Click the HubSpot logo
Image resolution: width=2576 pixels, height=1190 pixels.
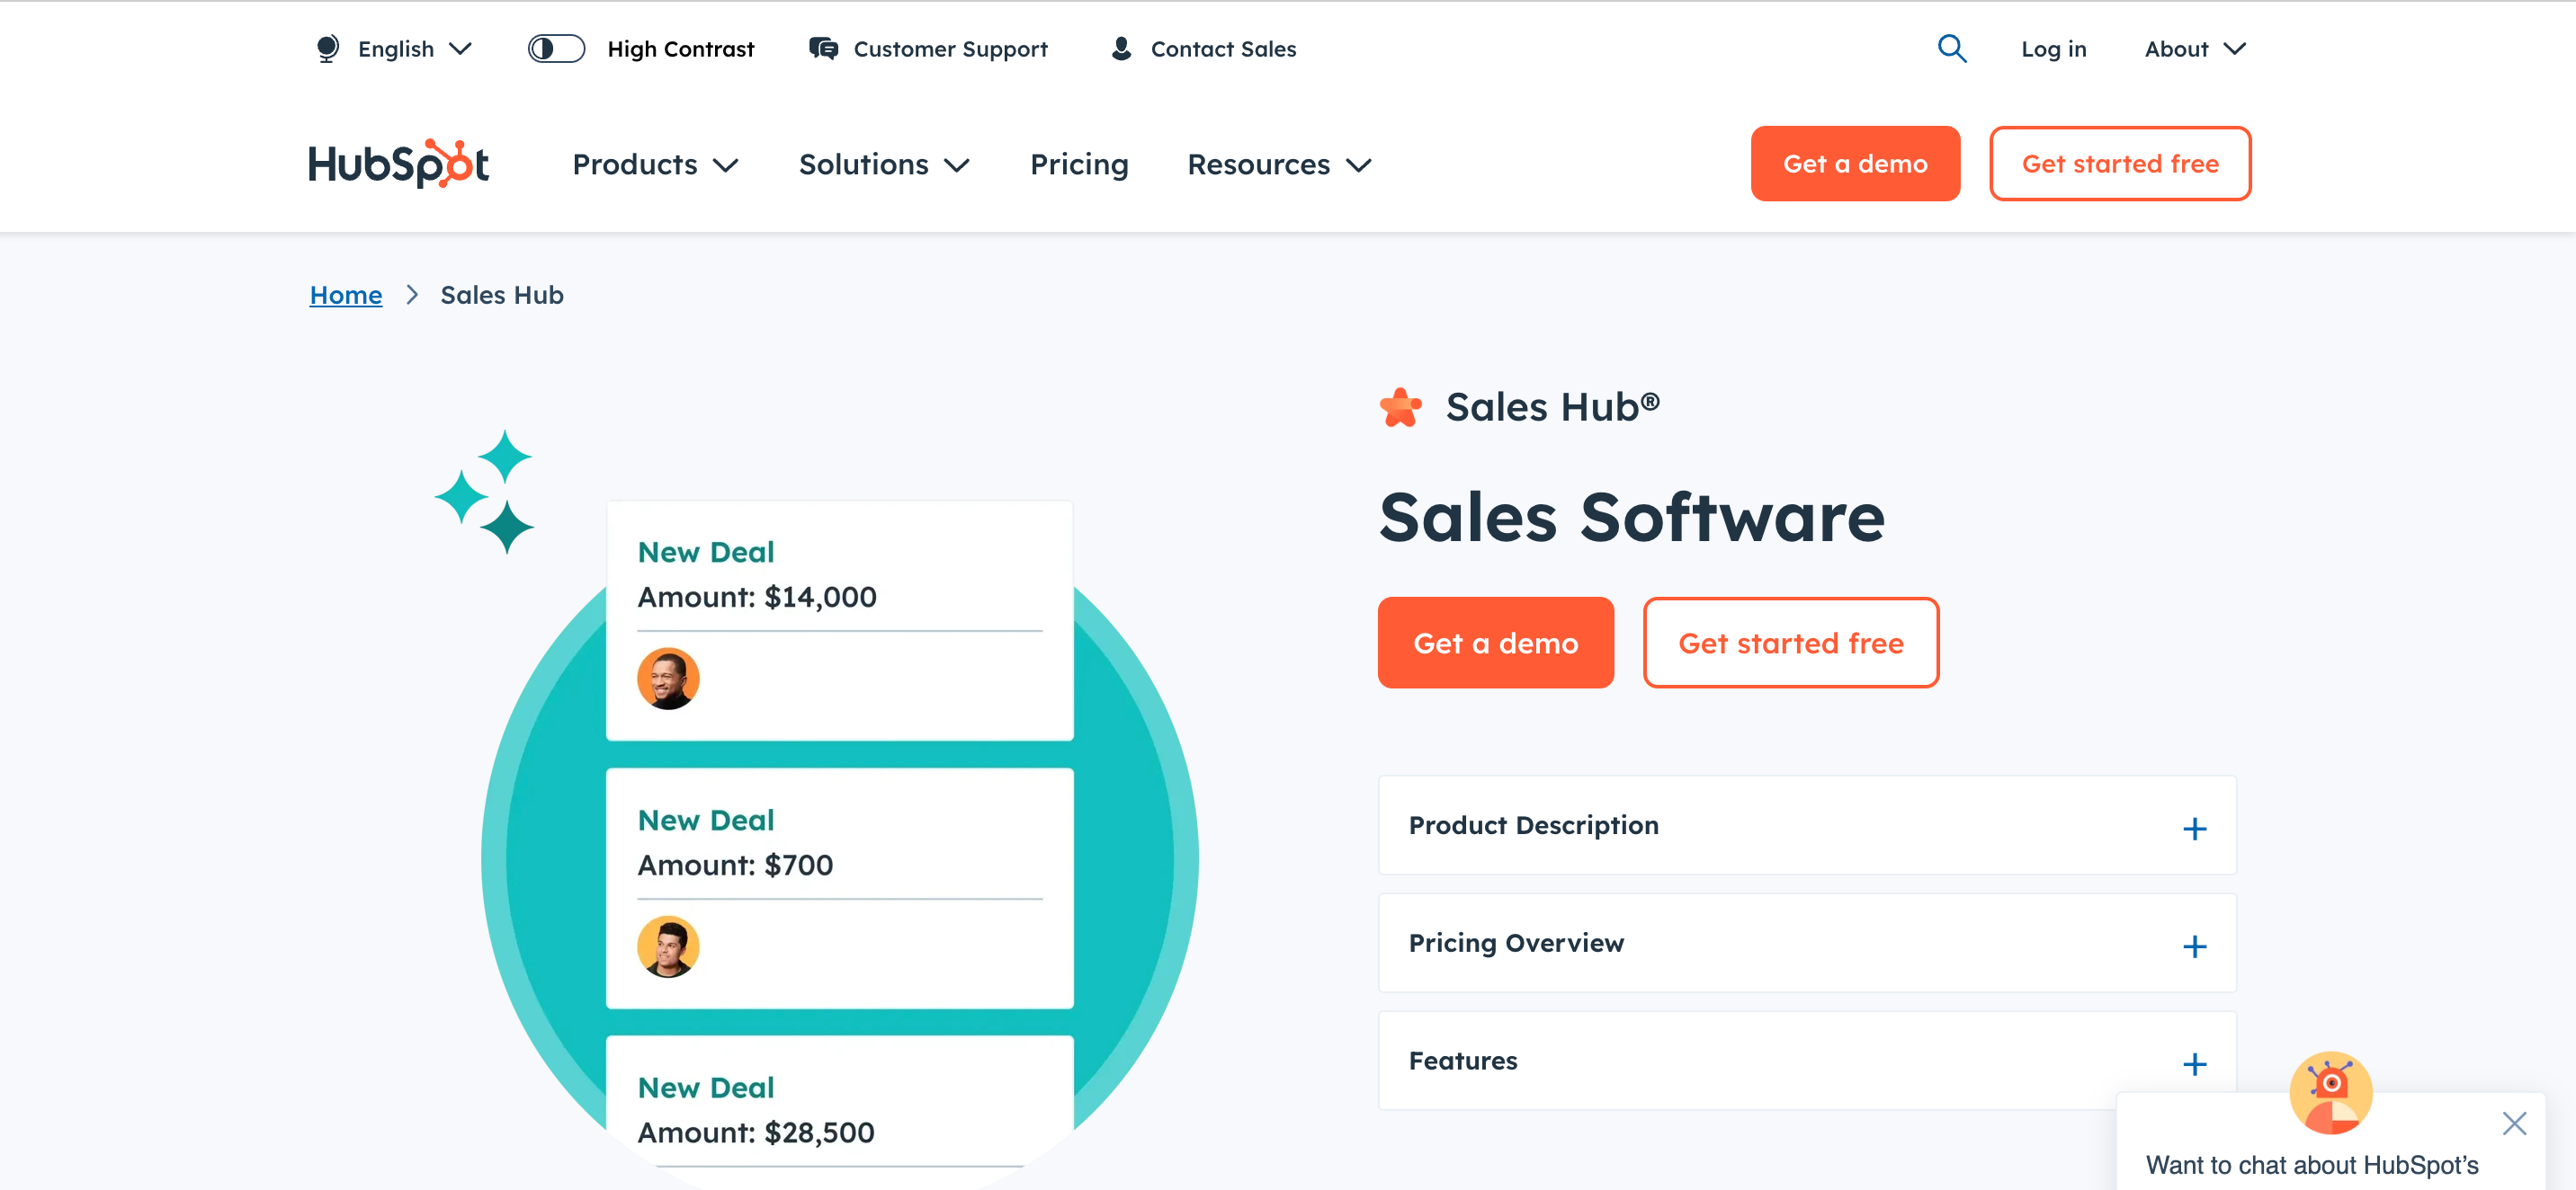click(397, 163)
